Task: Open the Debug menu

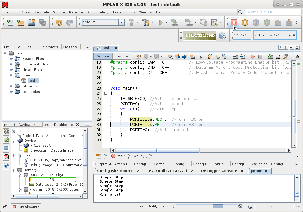Action: 103,12
